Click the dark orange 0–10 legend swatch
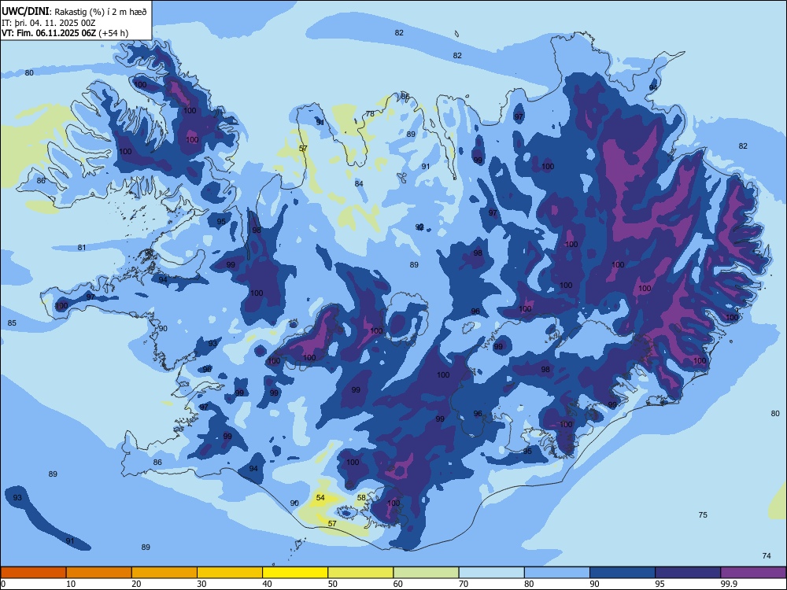787x590 pixels. pos(33,573)
